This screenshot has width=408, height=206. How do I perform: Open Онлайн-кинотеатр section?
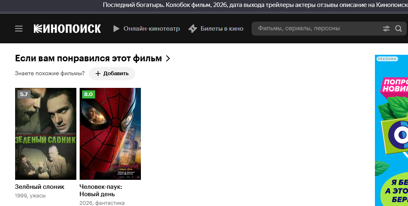[152, 29]
